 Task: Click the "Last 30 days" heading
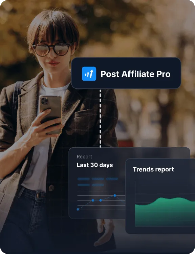[95, 165]
